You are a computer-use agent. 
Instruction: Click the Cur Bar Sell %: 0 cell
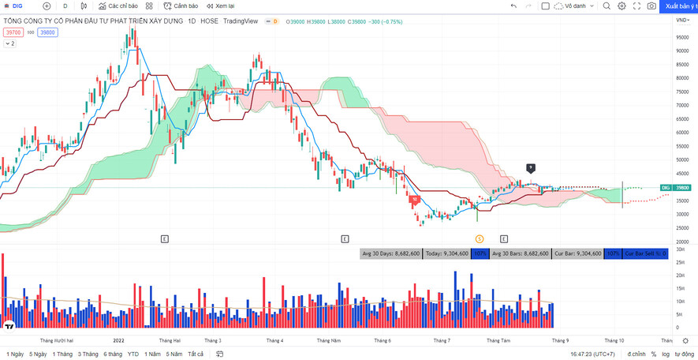click(x=645, y=253)
